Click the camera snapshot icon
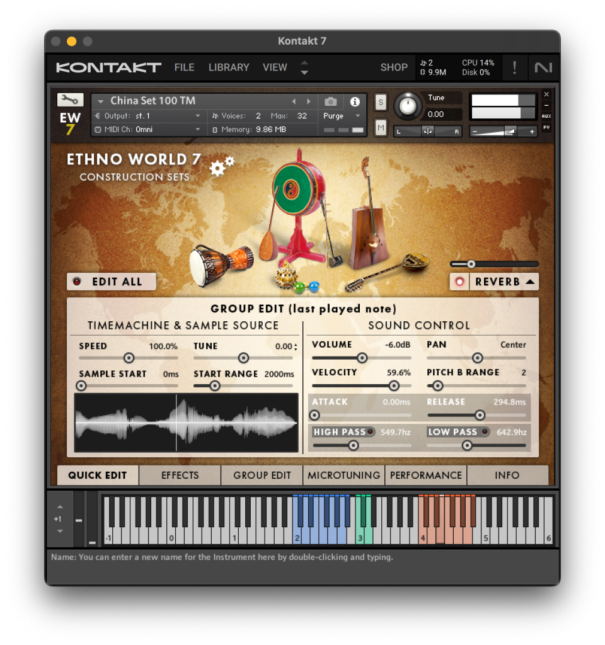This screenshot has height=645, width=605. coord(330,101)
